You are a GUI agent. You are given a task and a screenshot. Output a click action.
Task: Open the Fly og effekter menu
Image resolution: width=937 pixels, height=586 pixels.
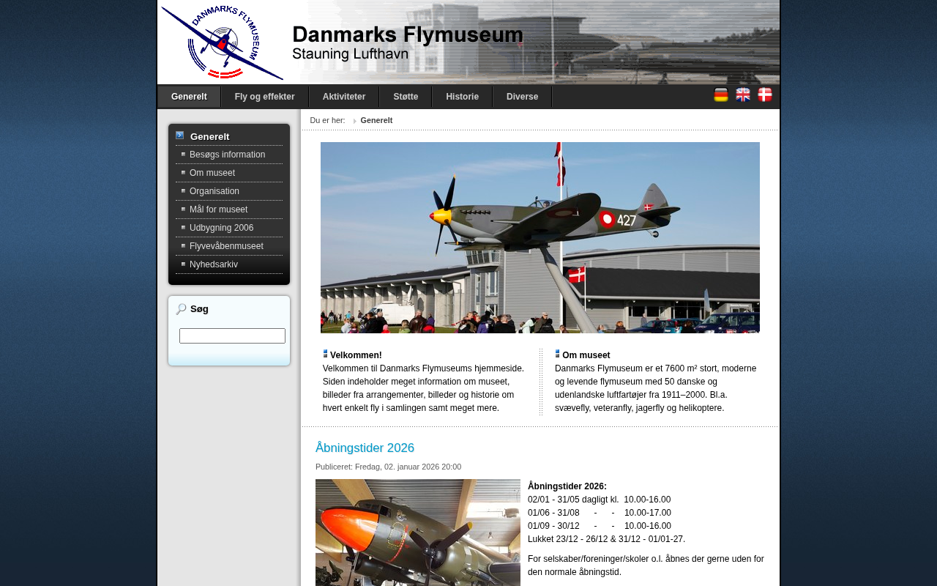pyautogui.click(x=265, y=97)
